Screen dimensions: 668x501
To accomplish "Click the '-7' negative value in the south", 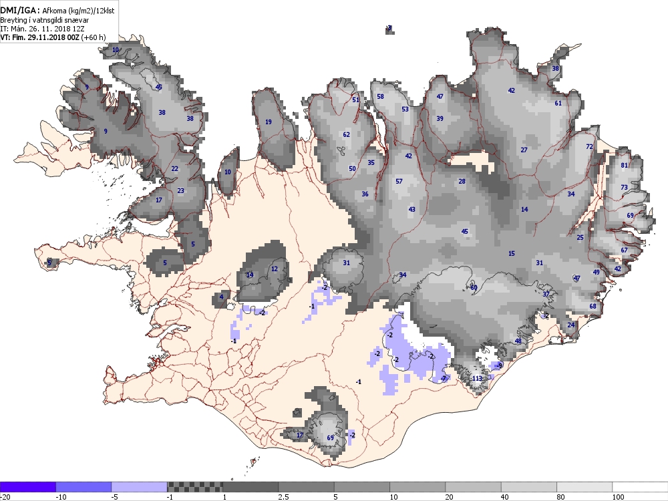I will coord(443,378).
